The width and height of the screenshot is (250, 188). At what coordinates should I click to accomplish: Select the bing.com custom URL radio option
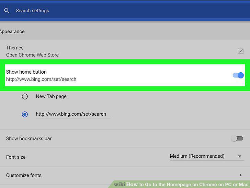(x=25, y=114)
